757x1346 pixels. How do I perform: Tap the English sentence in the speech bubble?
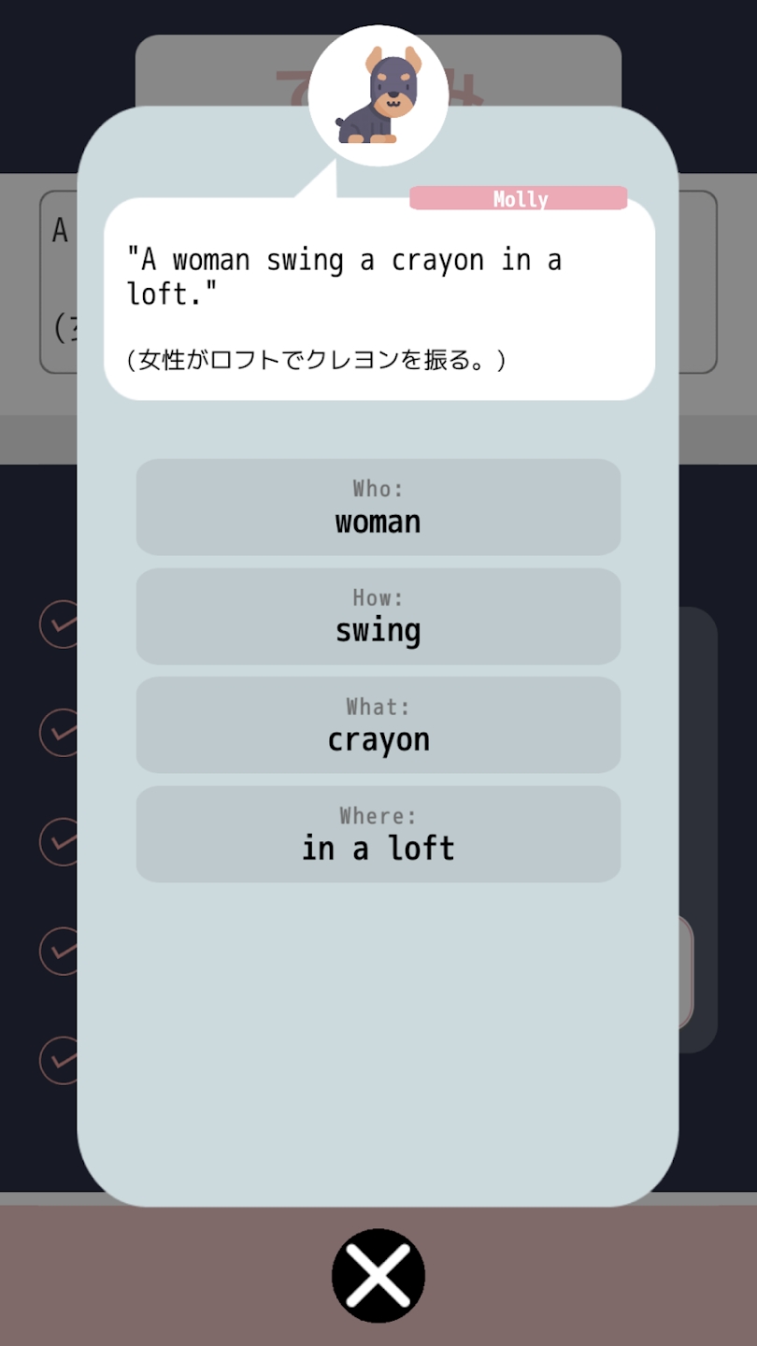[x=344, y=277]
